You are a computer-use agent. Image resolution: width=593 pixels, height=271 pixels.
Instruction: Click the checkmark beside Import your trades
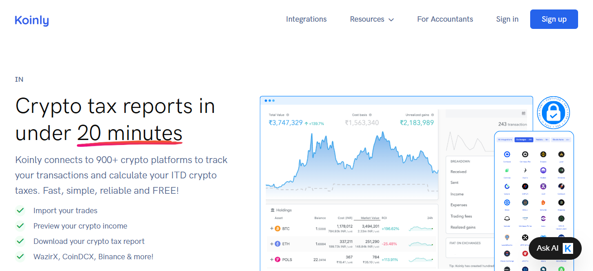[20, 210]
